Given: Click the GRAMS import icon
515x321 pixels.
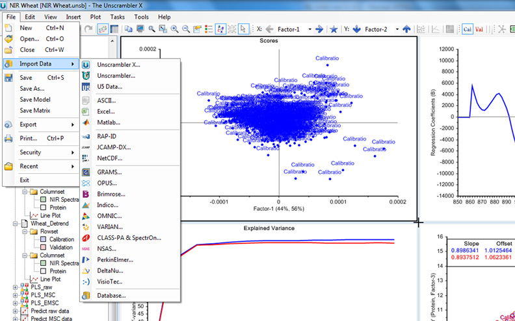Looking at the screenshot, I should tap(86, 172).
